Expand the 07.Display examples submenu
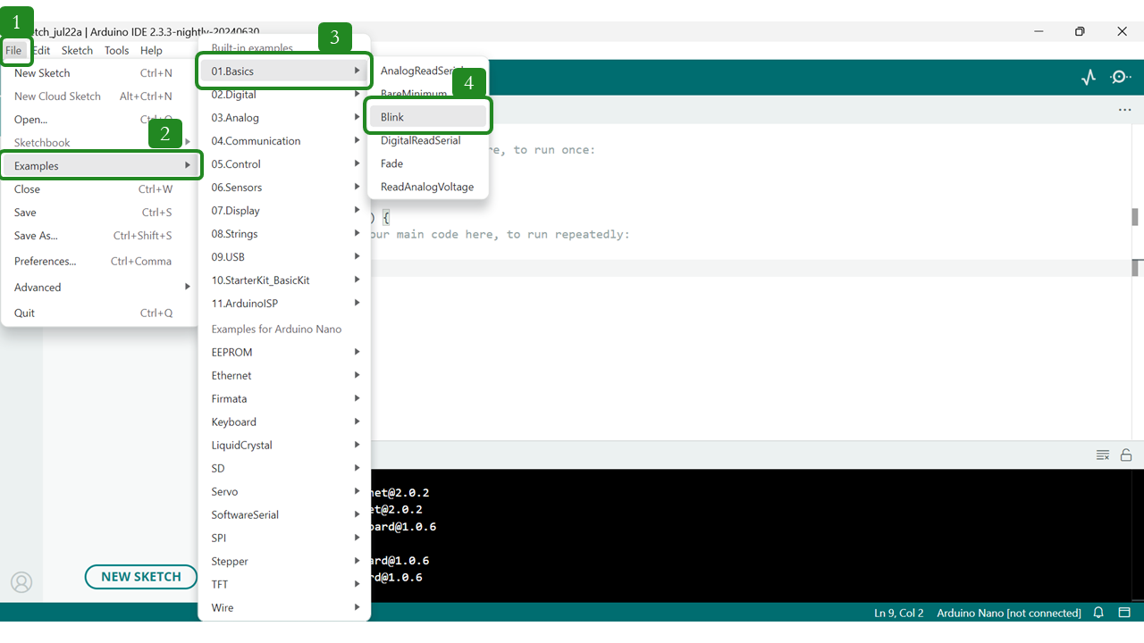This screenshot has height=643, width=1144. (284, 211)
